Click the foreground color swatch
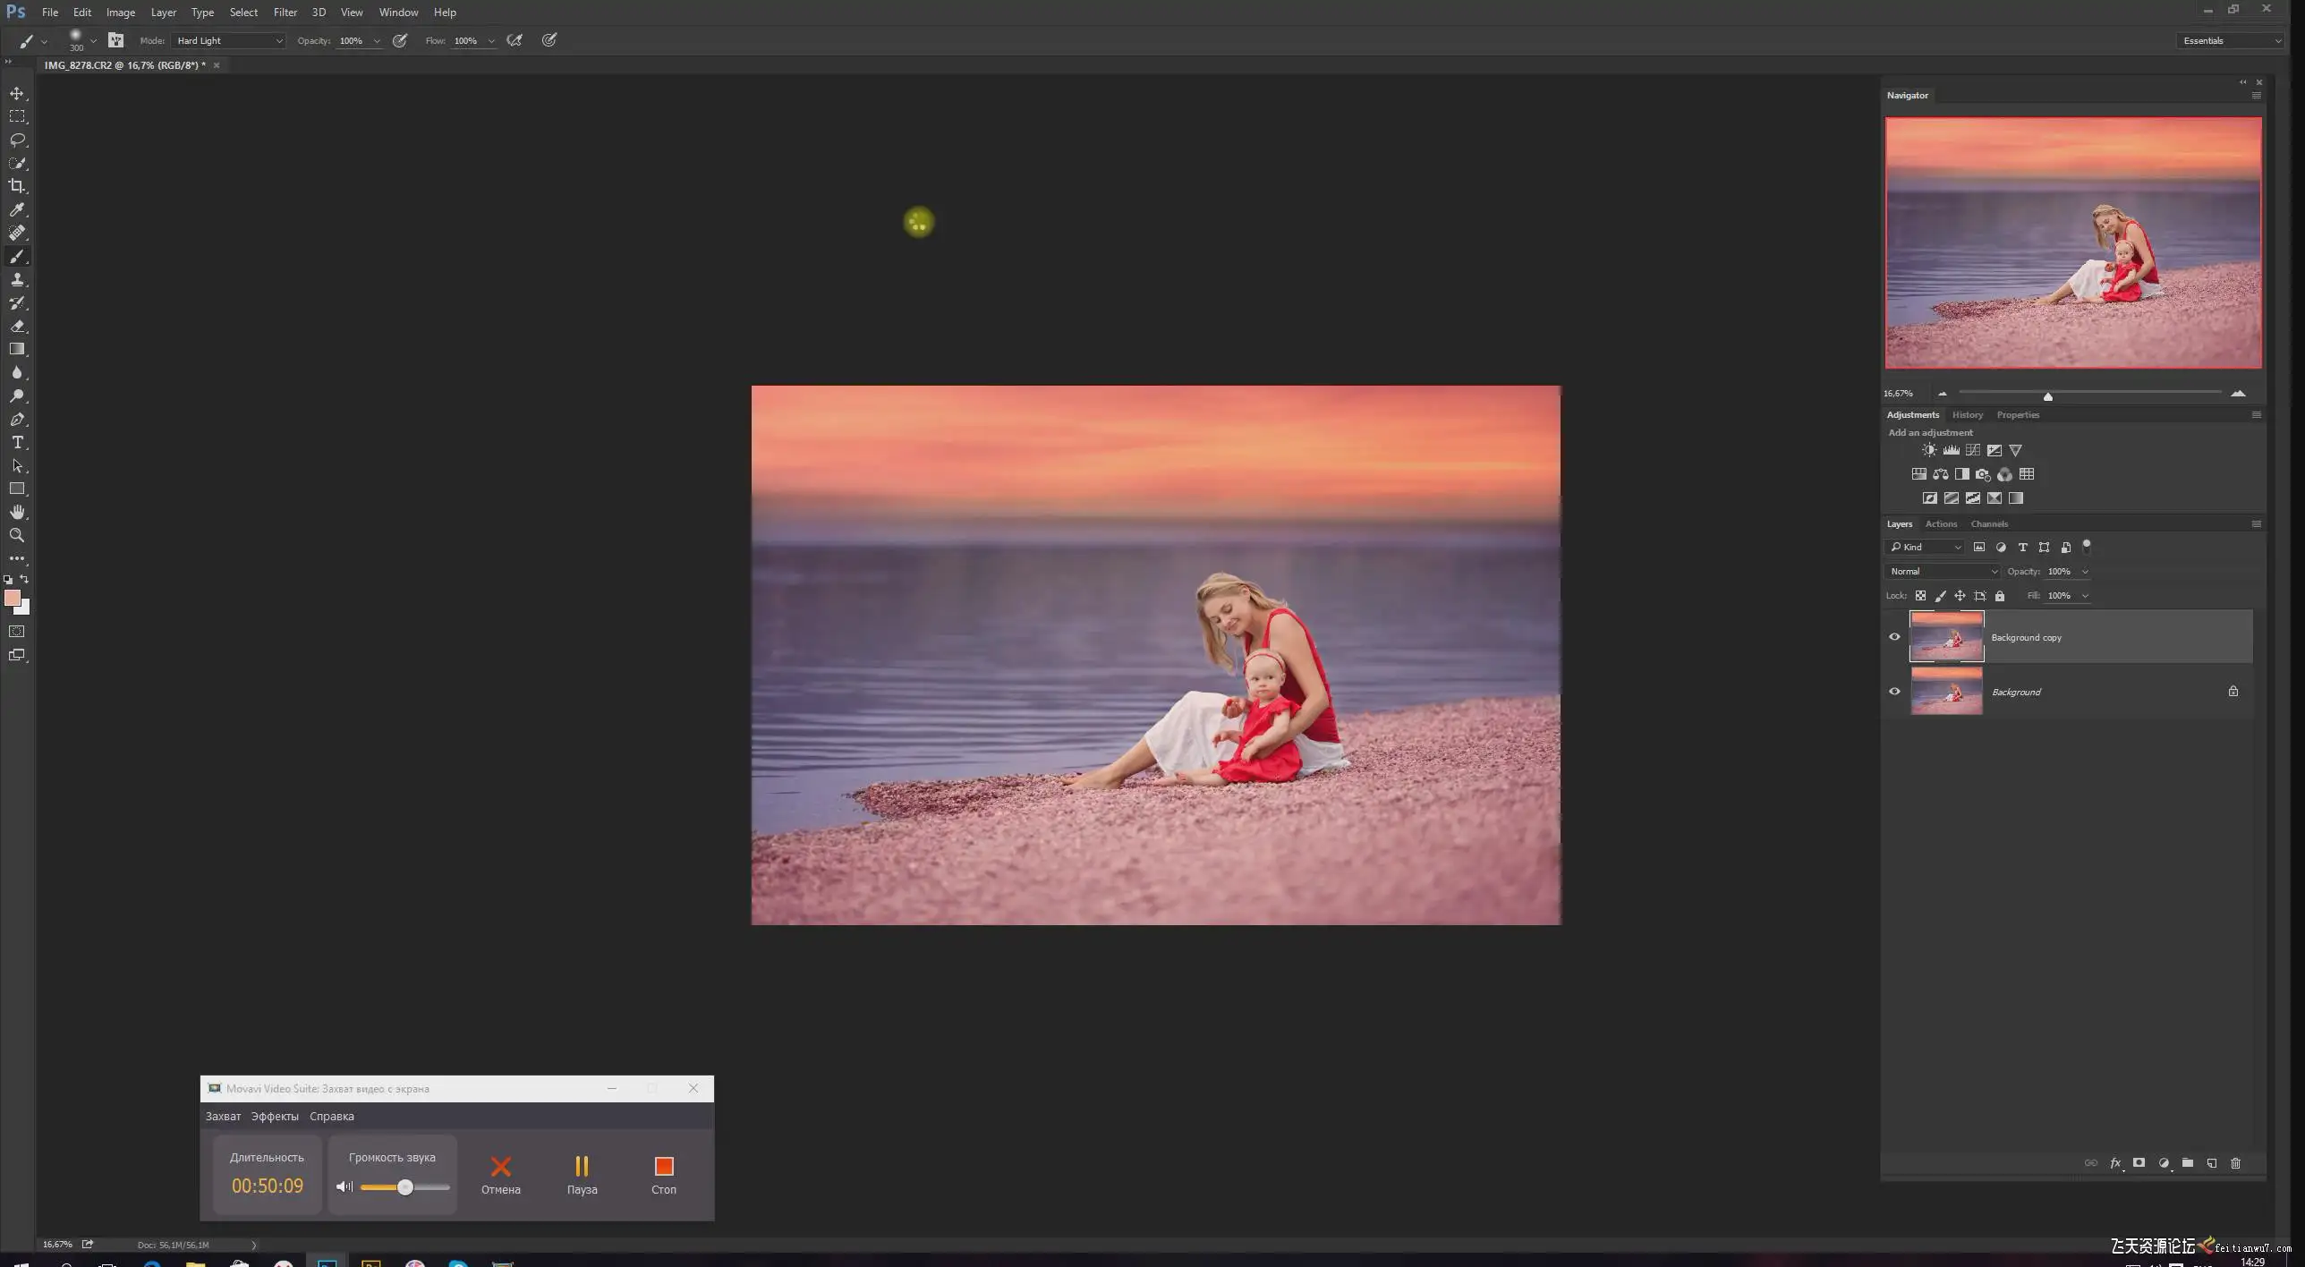The height and width of the screenshot is (1267, 2305). (12, 598)
